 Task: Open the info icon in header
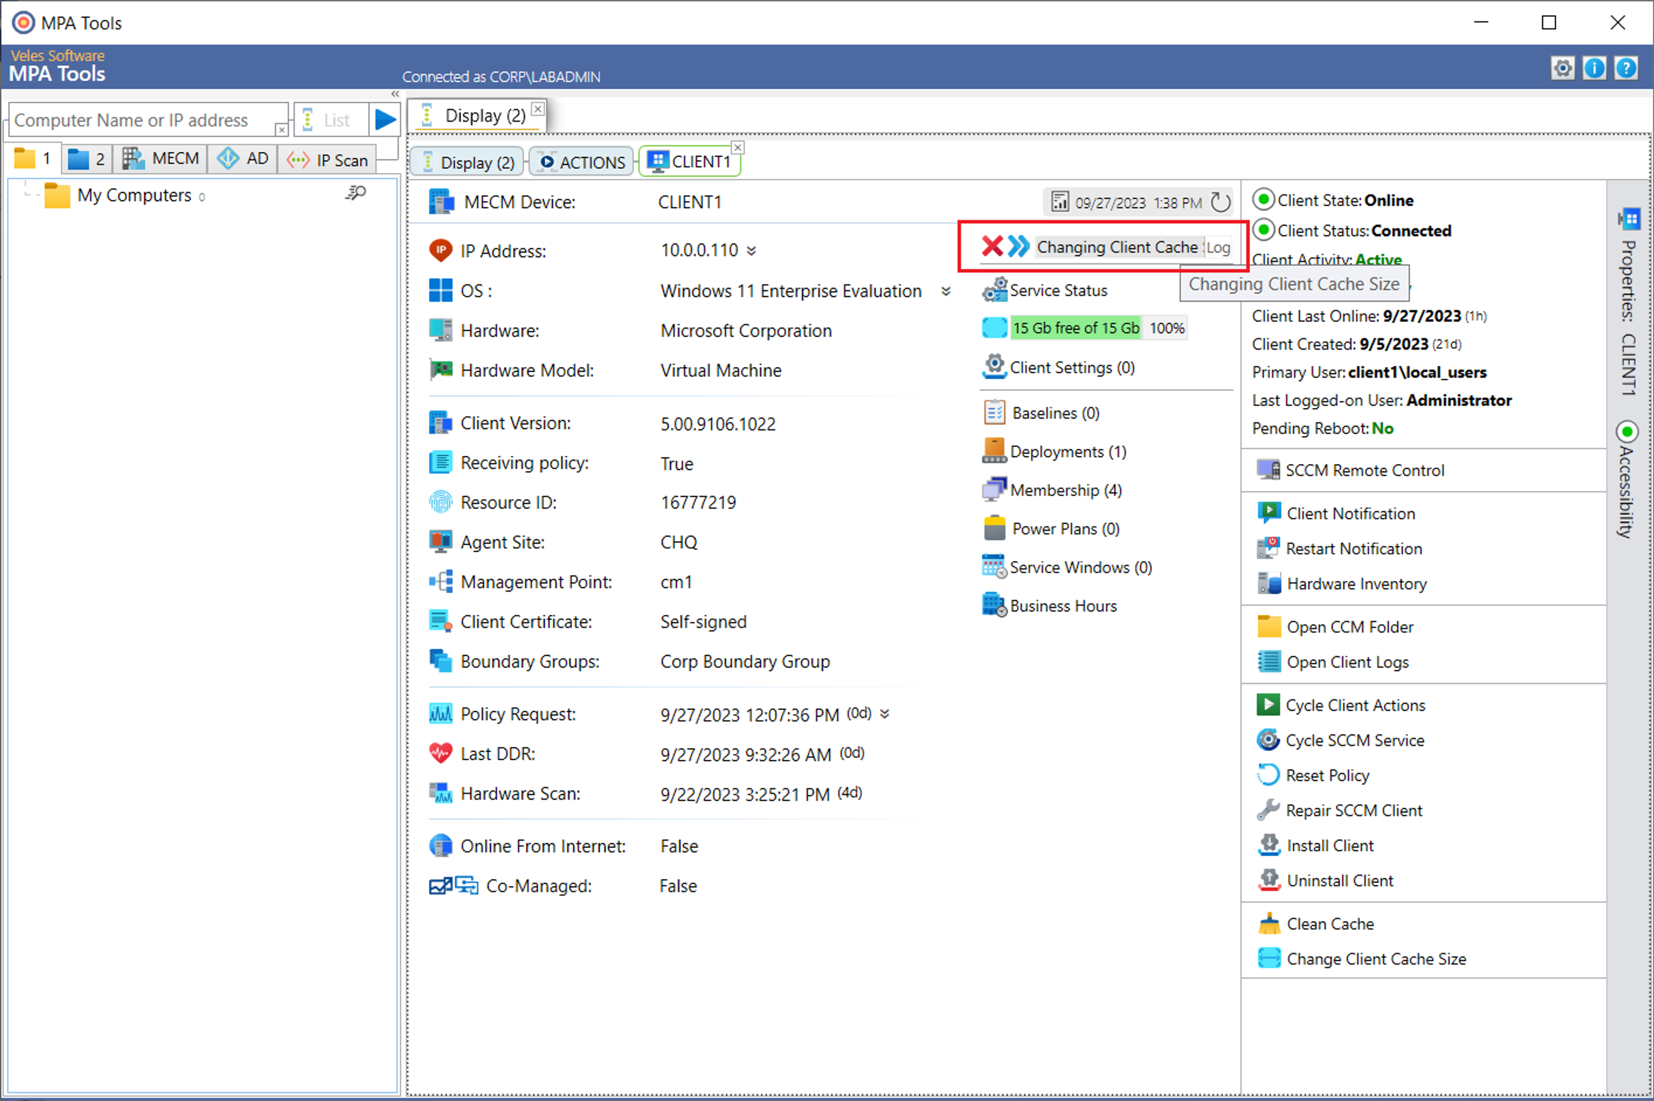pos(1594,69)
